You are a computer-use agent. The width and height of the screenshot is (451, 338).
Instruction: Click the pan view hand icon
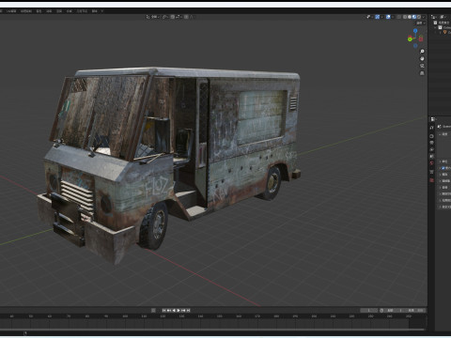[x=422, y=58]
